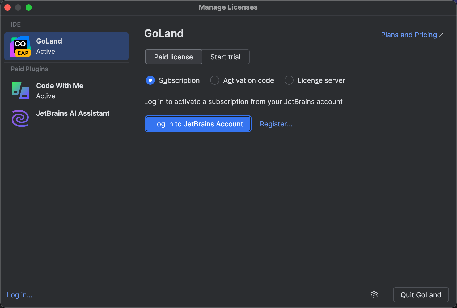The image size is (457, 308).
Task: Click the external-link arrow beside Plans and Pricing
Action: click(442, 34)
